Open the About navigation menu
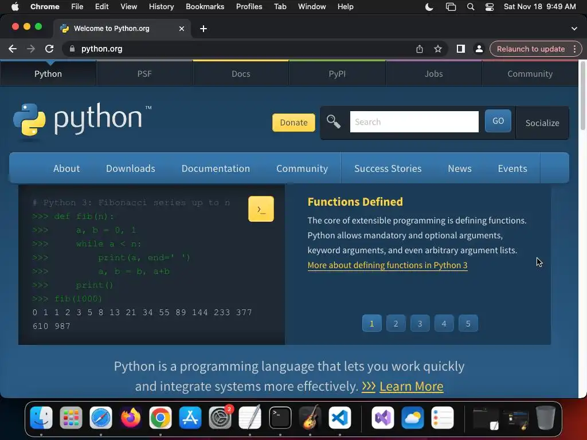The image size is (587, 440). [x=66, y=168]
